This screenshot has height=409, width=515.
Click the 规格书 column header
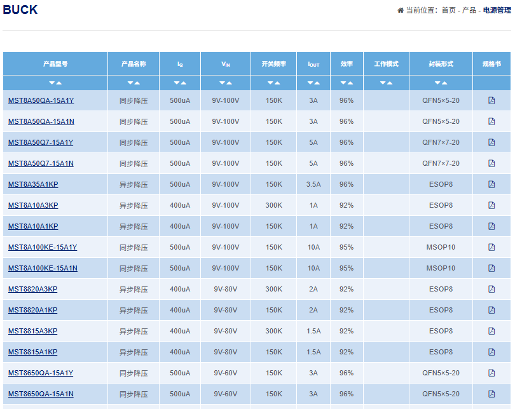[491, 64]
